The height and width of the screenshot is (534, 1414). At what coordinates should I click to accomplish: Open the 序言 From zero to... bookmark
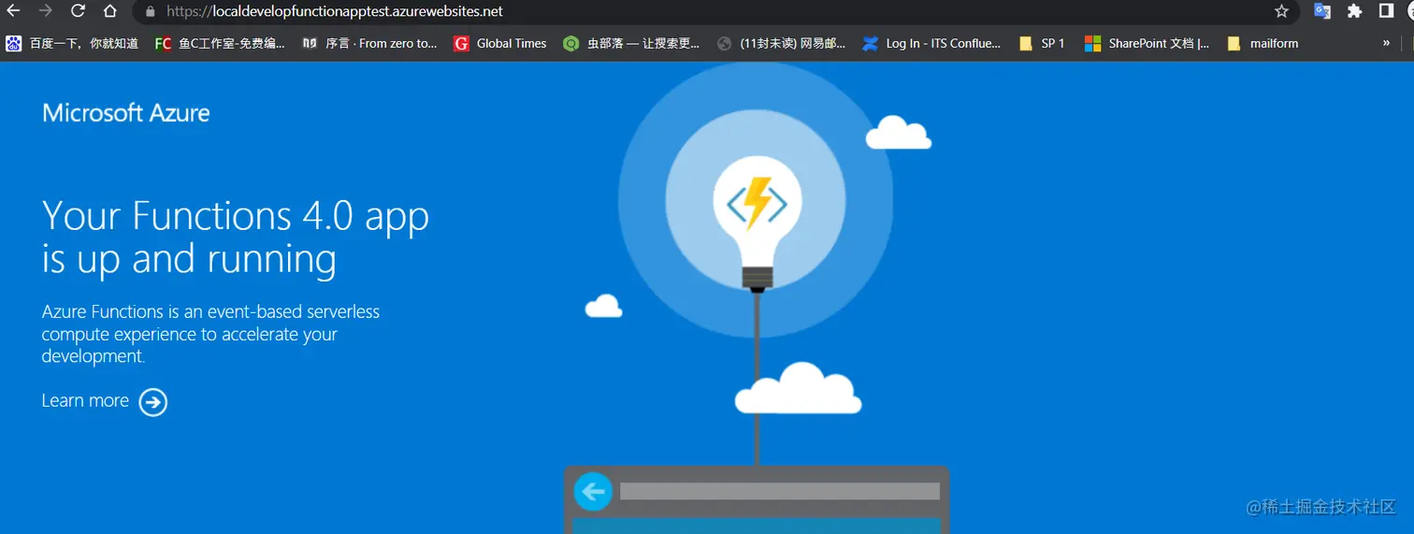[369, 43]
